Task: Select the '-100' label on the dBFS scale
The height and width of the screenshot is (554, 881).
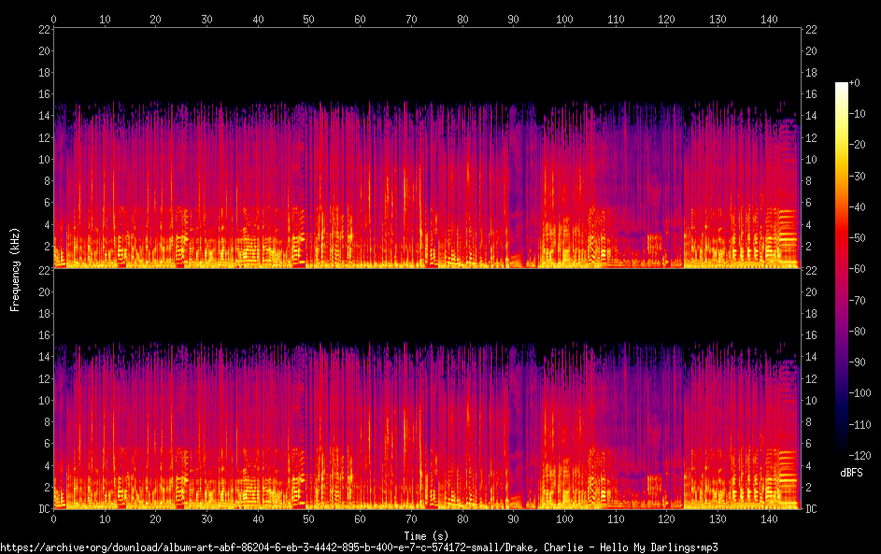Action: 860,392
